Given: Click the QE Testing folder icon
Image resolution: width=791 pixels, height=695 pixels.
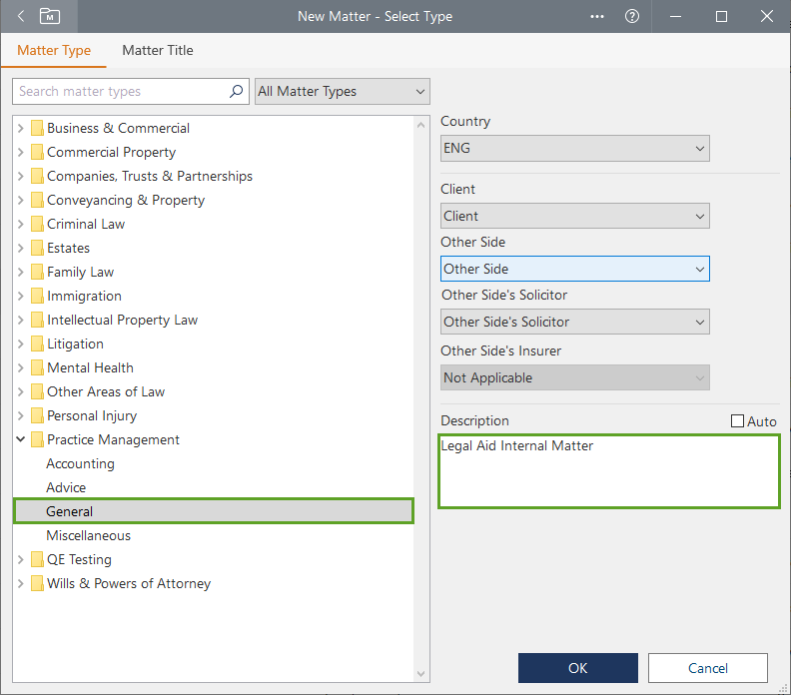Looking at the screenshot, I should [x=37, y=559].
